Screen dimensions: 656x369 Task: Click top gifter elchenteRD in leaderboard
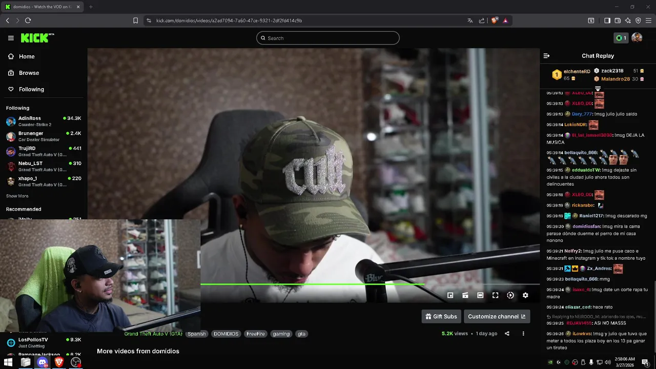(577, 71)
